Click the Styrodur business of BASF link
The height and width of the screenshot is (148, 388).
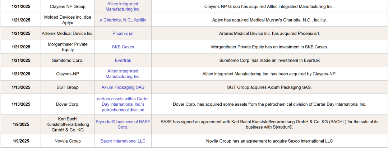tap(123, 124)
